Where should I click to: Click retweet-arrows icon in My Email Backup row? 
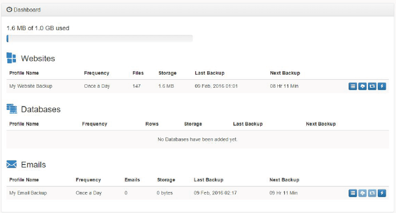click(372, 193)
